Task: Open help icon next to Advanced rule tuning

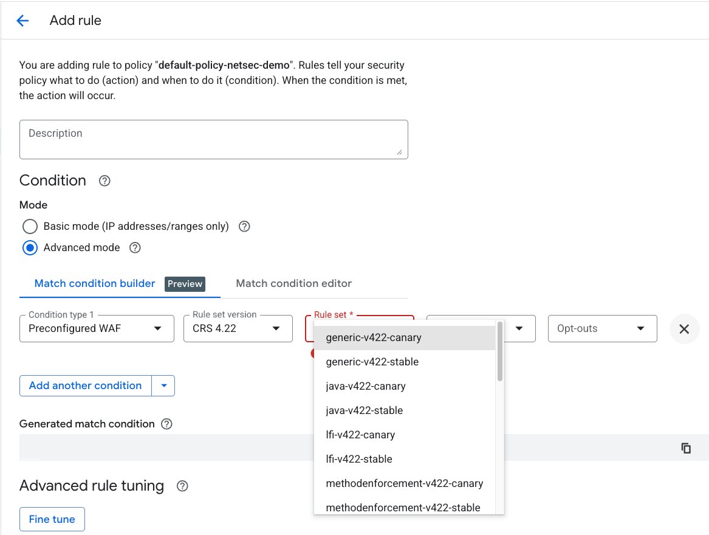Action: pos(182,486)
